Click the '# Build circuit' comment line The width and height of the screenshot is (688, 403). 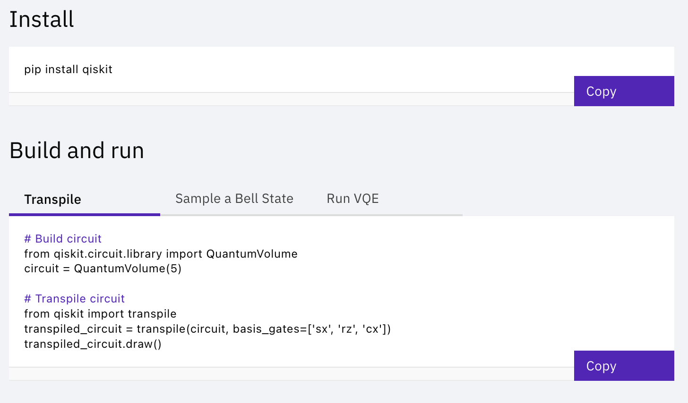click(63, 239)
